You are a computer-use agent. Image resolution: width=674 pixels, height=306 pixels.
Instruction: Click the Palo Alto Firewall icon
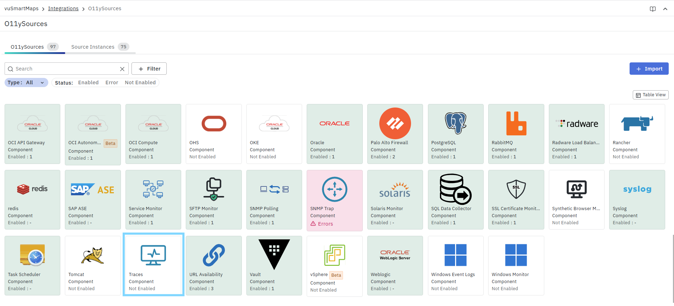395,123
